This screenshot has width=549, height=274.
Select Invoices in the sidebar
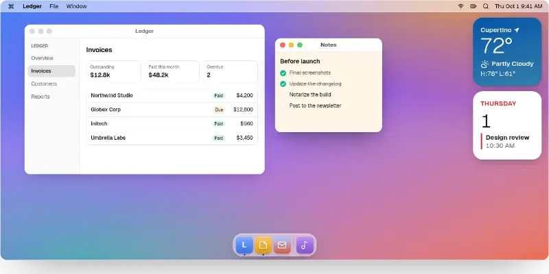[51, 71]
